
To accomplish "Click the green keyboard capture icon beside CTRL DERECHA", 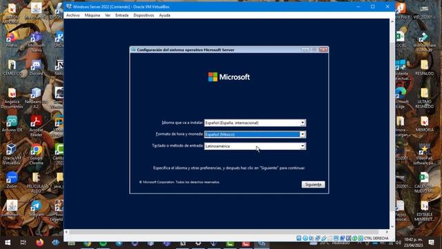I will point(361,238).
